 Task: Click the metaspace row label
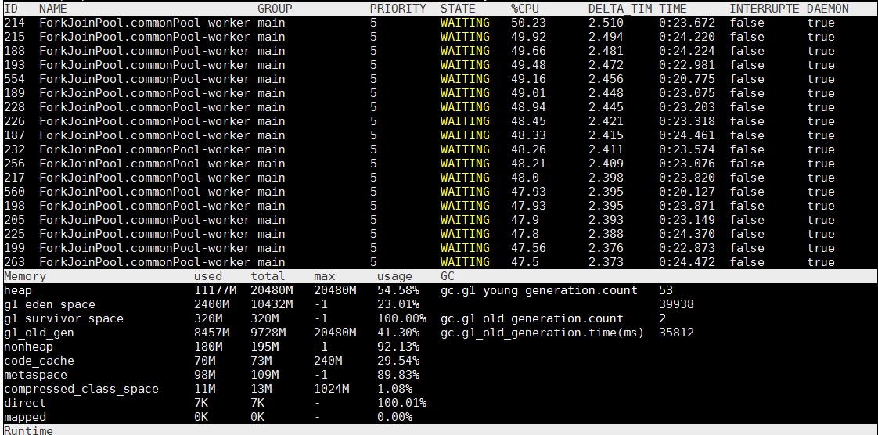(35, 375)
